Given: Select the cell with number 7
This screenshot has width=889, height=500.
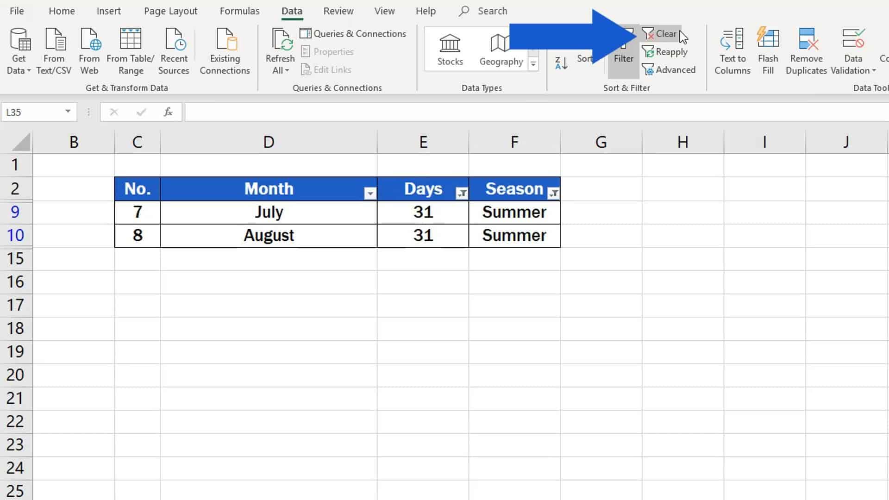Looking at the screenshot, I should point(138,212).
